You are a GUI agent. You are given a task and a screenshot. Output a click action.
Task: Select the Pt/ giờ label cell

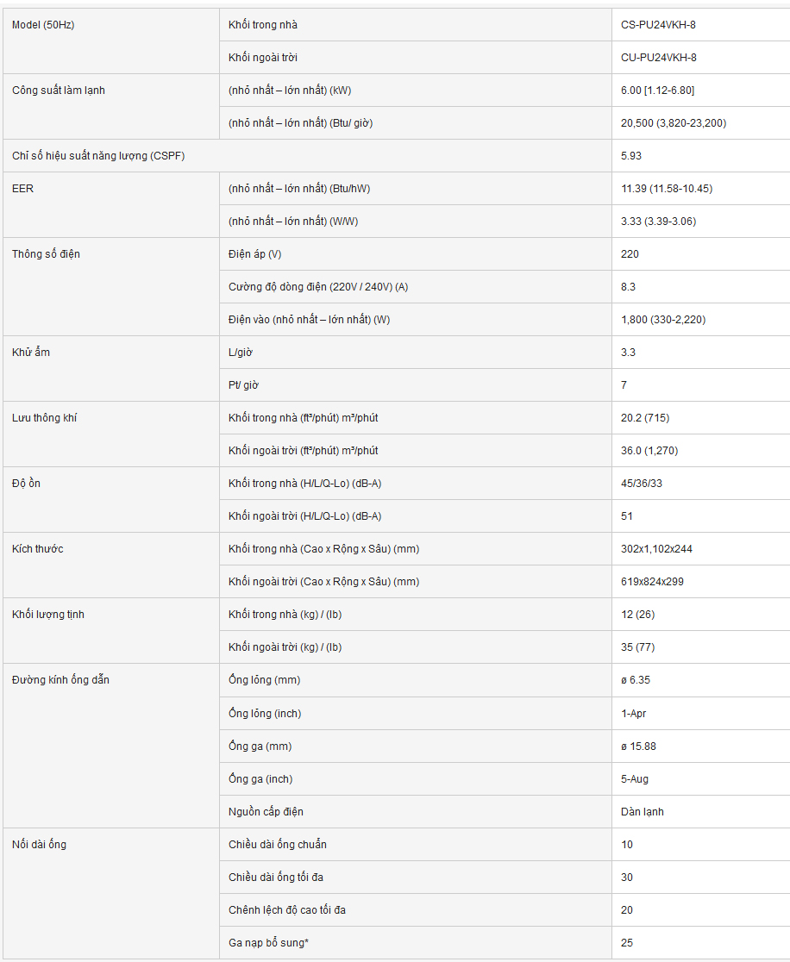coord(416,385)
